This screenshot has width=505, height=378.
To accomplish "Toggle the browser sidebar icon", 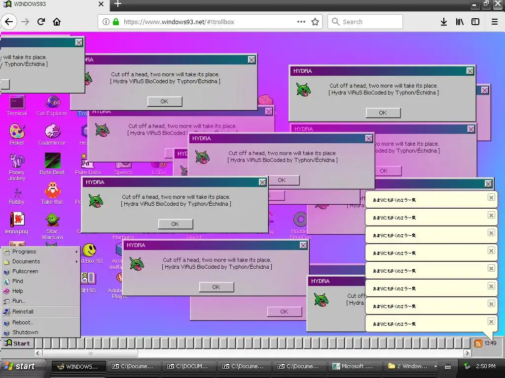I will click(x=475, y=22).
